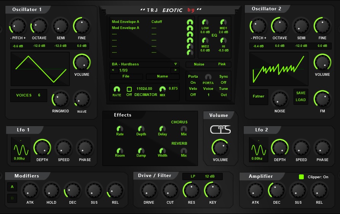Click the Oscillator 1 FINE knob
Viewport: 340px width, 214px height.
(82, 26)
